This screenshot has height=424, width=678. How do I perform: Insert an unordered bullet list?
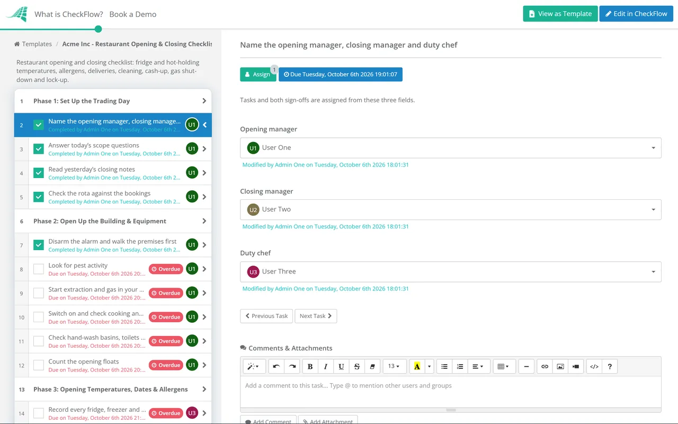coord(444,366)
